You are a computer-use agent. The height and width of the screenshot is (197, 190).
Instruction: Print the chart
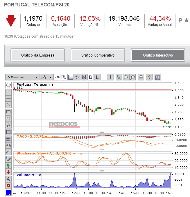[x=141, y=77]
